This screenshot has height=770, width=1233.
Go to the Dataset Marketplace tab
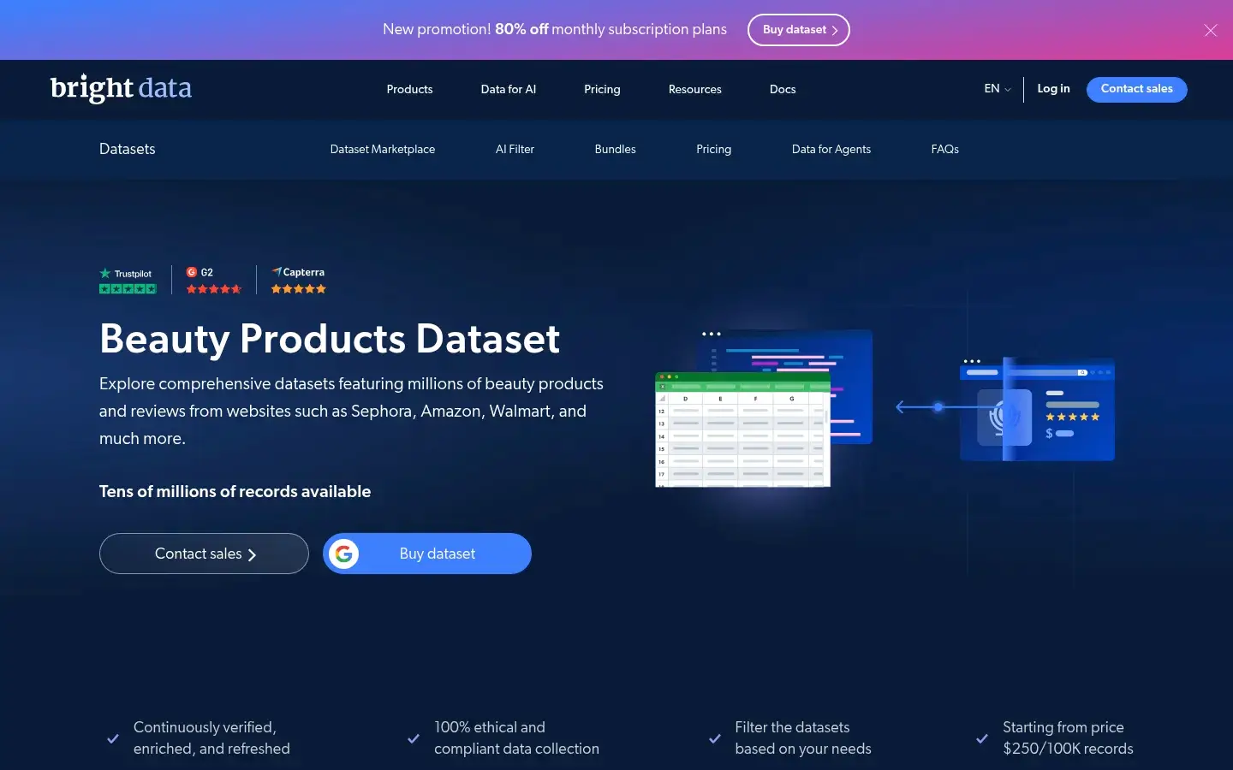coord(383,149)
